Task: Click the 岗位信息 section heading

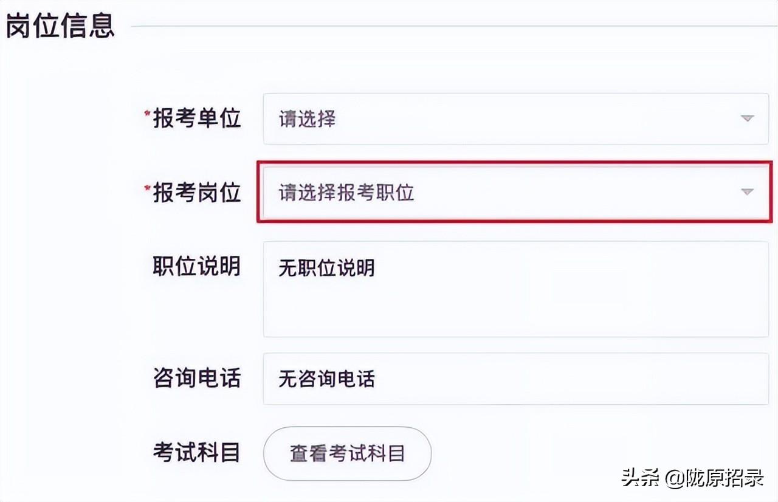Action: [60, 26]
